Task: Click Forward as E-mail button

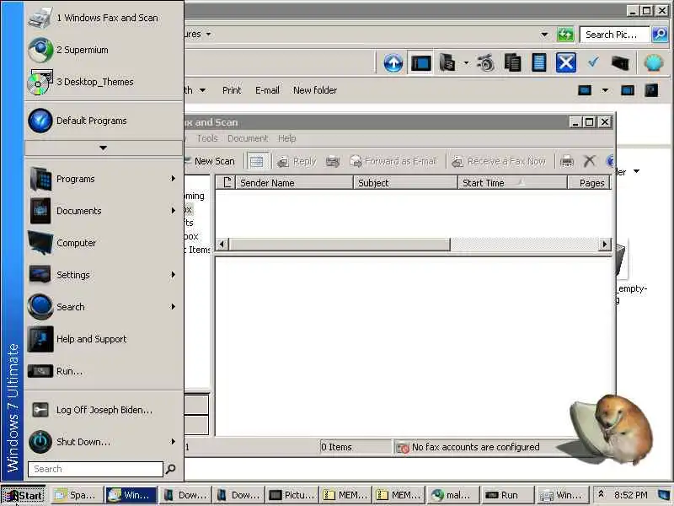Action: click(393, 161)
